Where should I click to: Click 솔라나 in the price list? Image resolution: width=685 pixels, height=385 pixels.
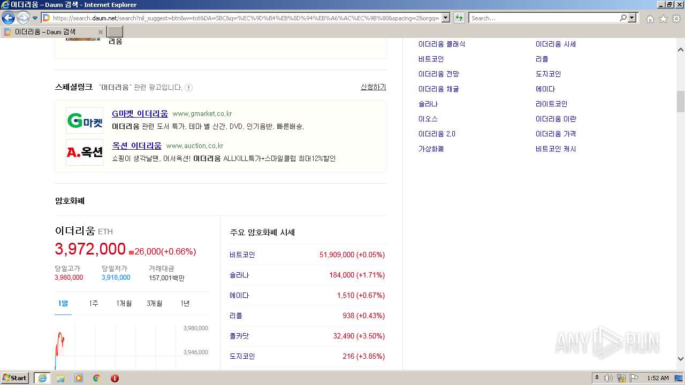(239, 275)
